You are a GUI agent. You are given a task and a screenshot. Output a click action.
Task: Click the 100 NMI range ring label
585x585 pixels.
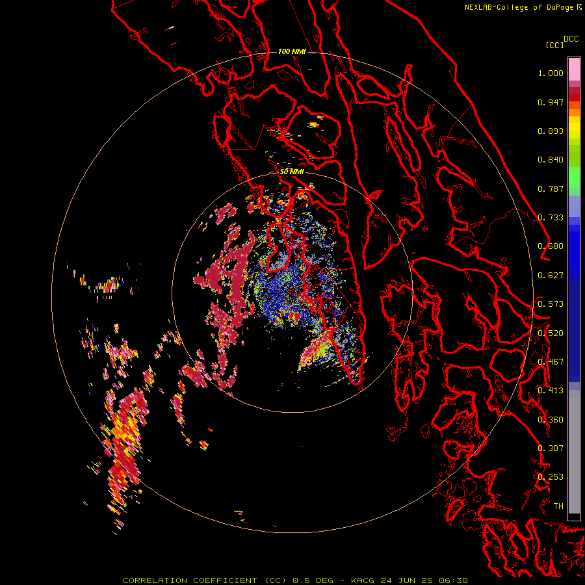(x=292, y=51)
